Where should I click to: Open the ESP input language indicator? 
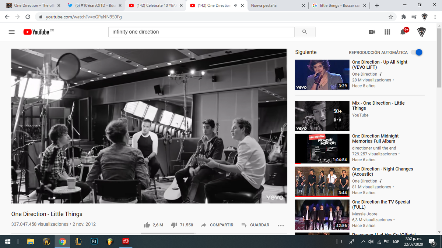(x=396, y=242)
